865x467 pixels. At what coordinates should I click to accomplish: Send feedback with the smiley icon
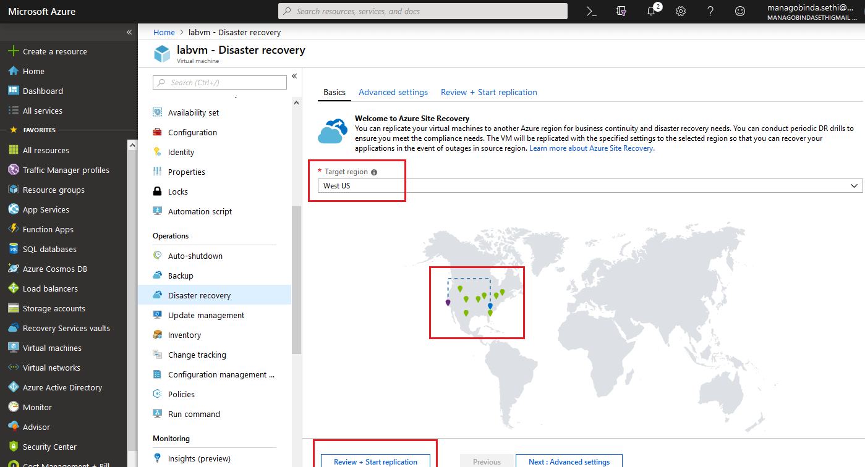tap(740, 11)
